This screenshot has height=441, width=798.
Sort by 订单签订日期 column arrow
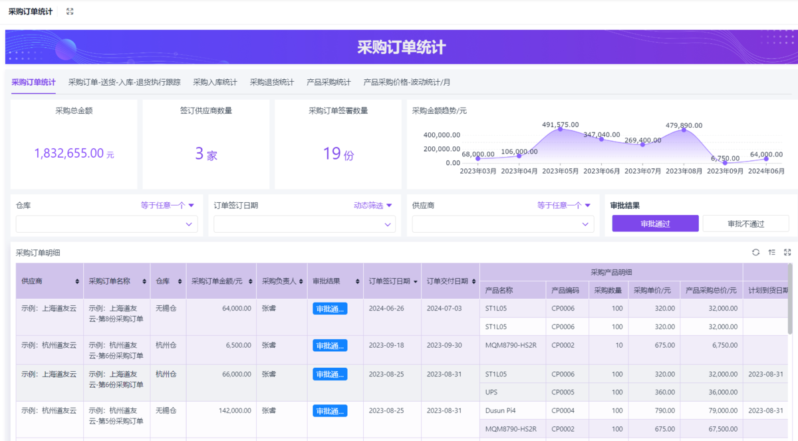(x=416, y=281)
